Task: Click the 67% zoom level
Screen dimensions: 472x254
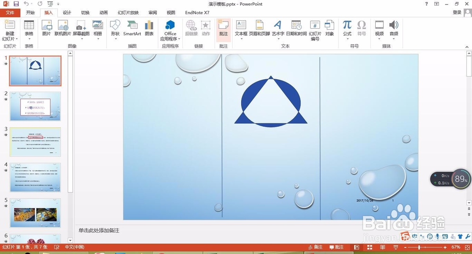Action: (x=456, y=247)
